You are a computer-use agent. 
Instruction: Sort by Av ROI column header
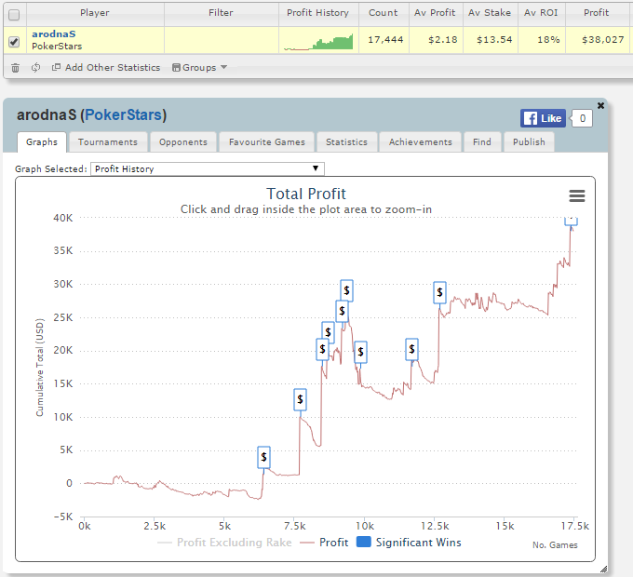click(x=541, y=13)
